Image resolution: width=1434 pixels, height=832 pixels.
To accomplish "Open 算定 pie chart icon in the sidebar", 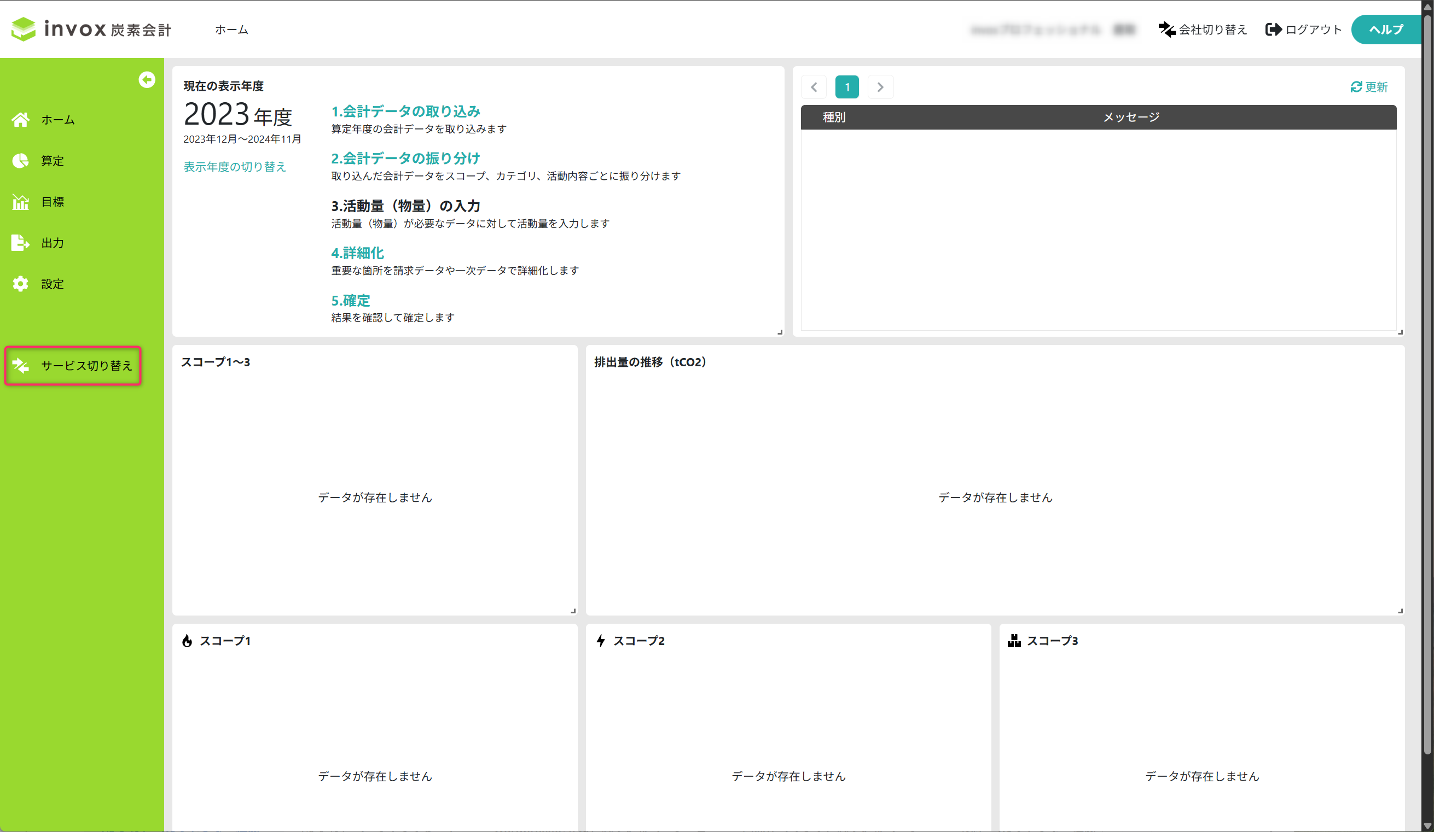I will point(20,161).
